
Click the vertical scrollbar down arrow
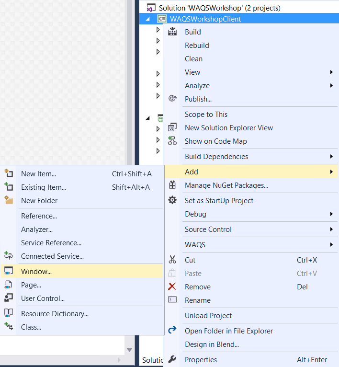coord(129,350)
